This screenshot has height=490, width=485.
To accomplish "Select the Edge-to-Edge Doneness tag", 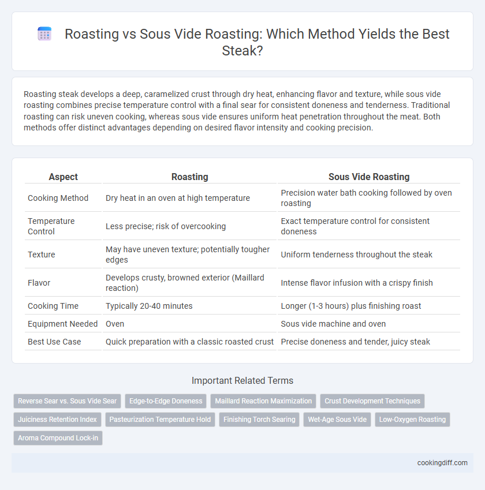I will click(x=166, y=401).
